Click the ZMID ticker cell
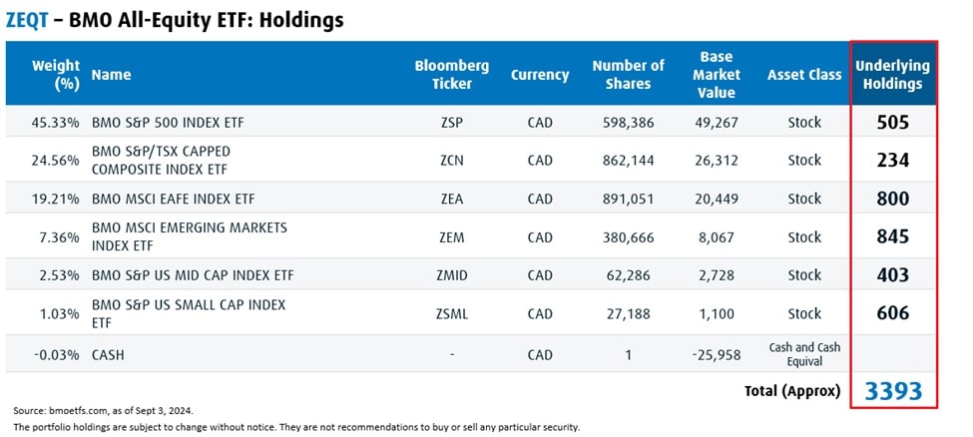 point(452,275)
